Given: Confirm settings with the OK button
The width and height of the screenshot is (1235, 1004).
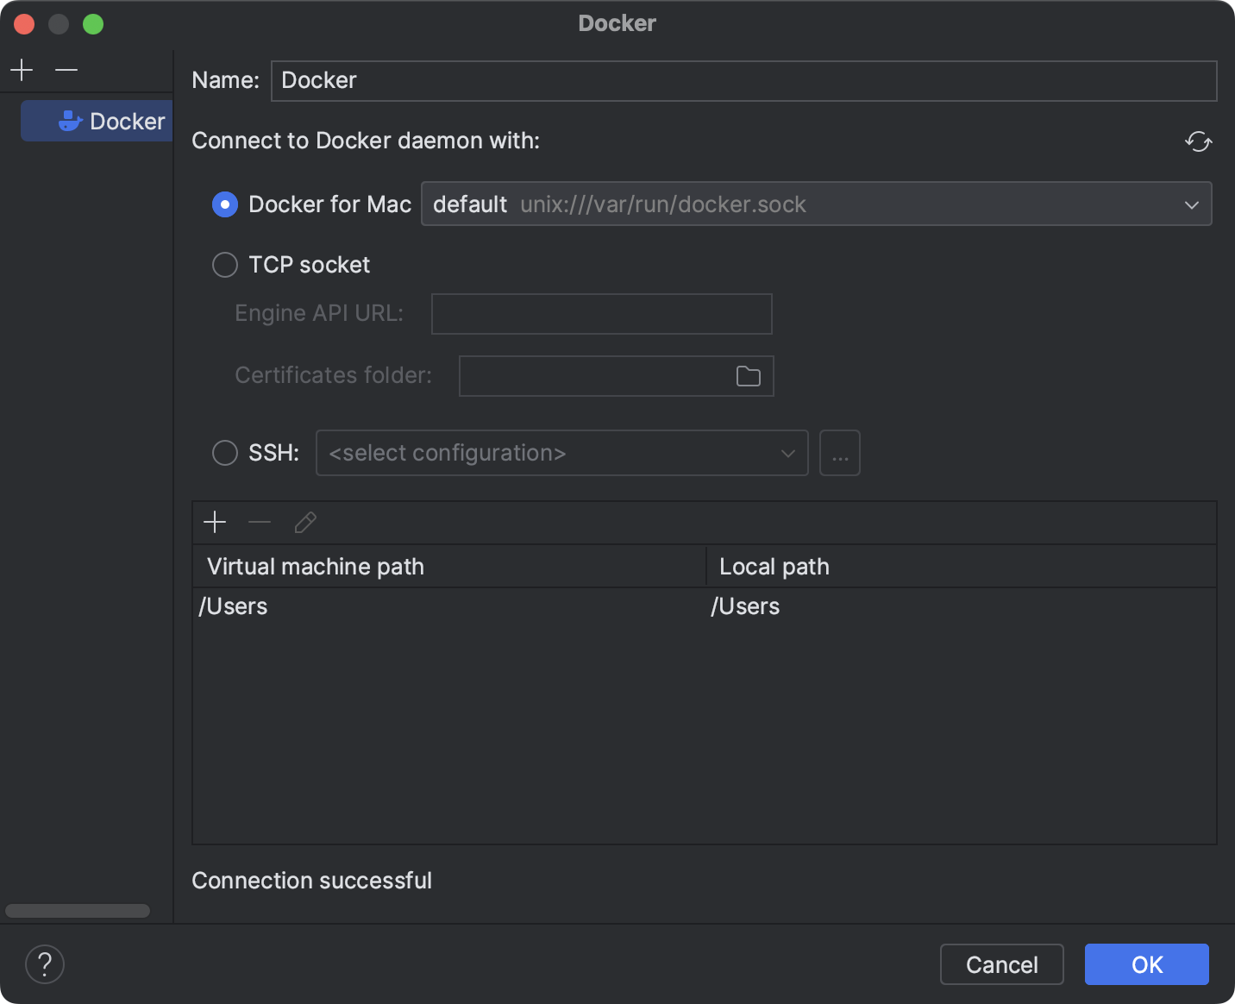Looking at the screenshot, I should [x=1146, y=964].
